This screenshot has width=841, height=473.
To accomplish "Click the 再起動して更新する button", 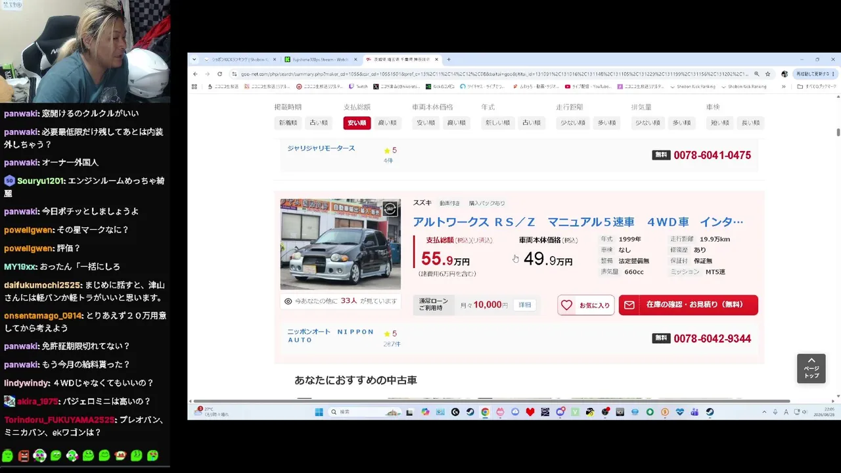I will tap(815, 74).
